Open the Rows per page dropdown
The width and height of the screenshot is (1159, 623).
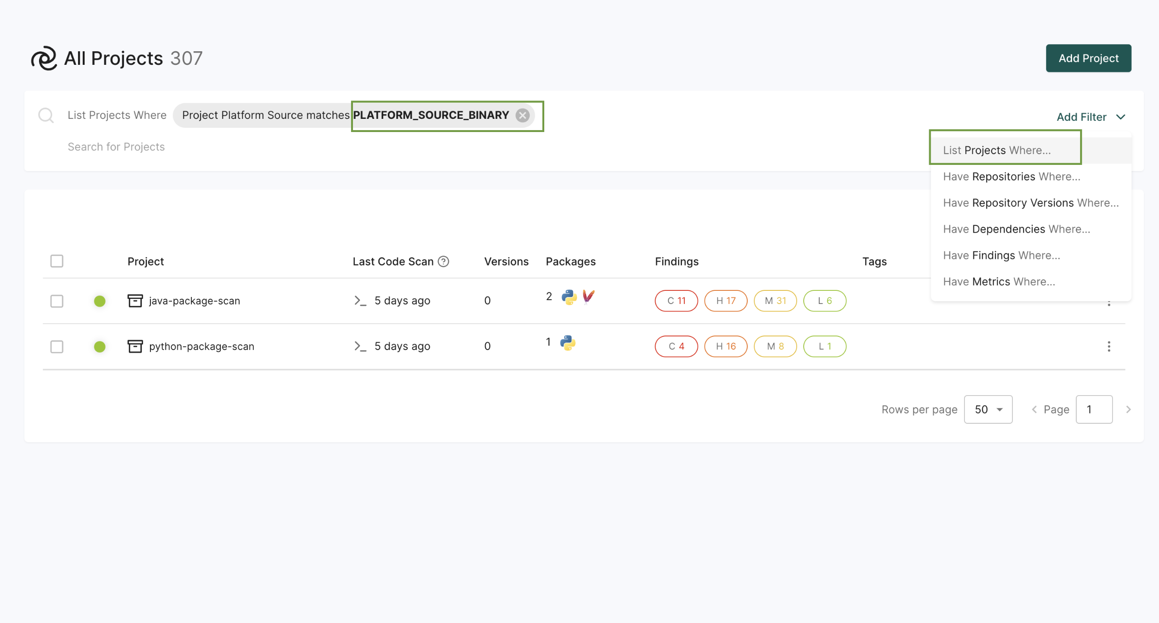988,409
